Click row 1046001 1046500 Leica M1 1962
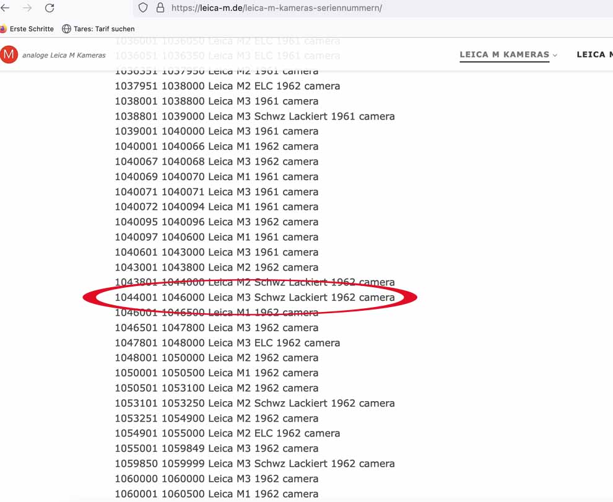 (217, 313)
